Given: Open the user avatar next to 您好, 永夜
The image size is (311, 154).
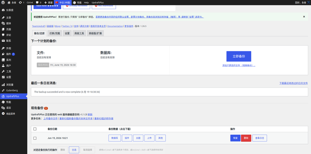Looking at the screenshot, I should click(x=309, y=2).
